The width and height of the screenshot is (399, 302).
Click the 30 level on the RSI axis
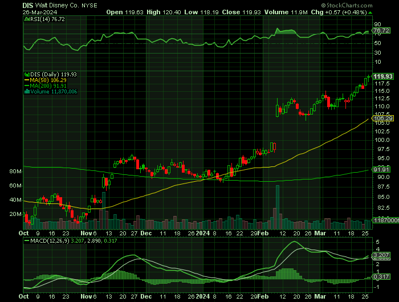point(377,52)
